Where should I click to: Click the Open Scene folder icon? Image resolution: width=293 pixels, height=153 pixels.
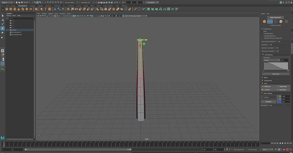coord(19,2)
